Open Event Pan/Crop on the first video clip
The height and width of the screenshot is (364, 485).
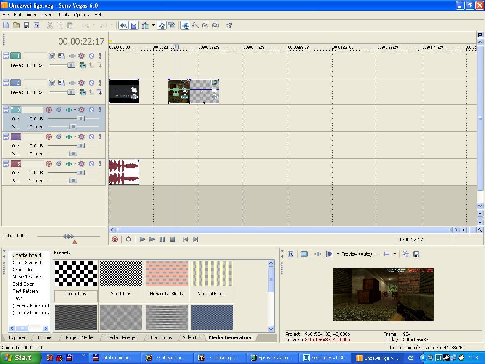pos(134,90)
